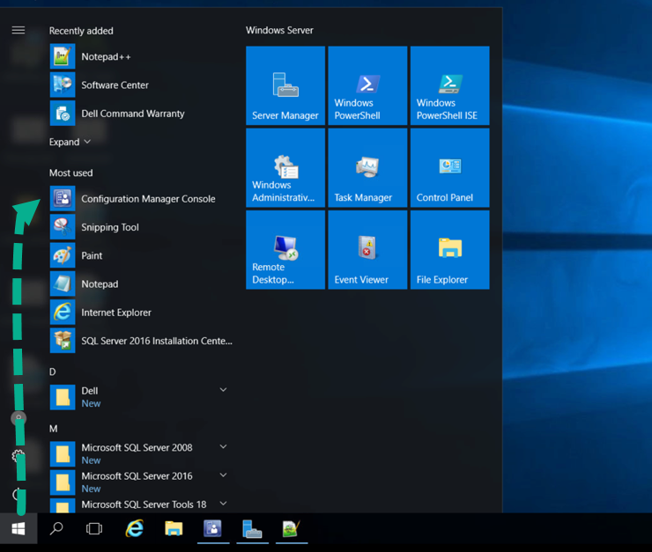Launch Event Viewer tile
The image size is (652, 552).
pos(367,250)
